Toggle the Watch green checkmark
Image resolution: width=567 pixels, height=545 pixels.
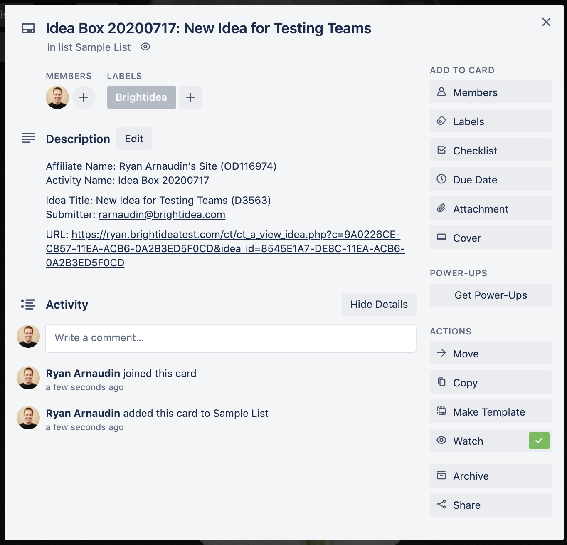[539, 441]
